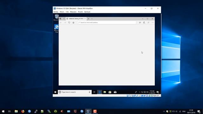Open the Edge Settings and more menu
This screenshot has height=114, width=203.
tap(153, 22)
